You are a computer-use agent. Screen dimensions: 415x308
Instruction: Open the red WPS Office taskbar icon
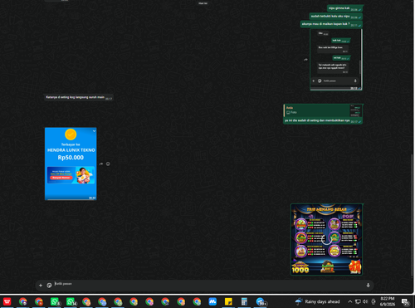coord(7,301)
